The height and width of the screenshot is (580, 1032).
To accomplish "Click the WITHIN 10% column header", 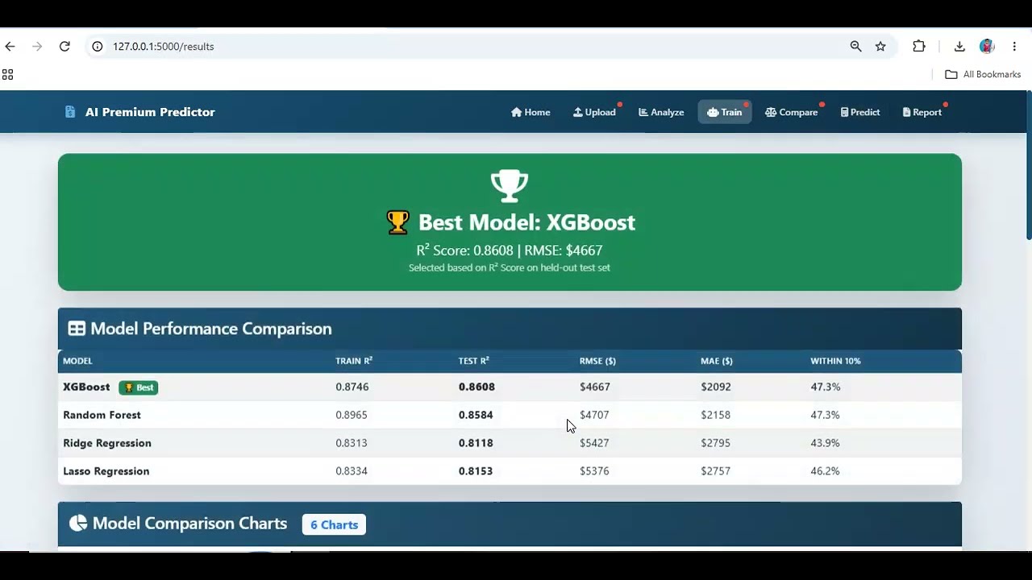I will pyautogui.click(x=835, y=361).
